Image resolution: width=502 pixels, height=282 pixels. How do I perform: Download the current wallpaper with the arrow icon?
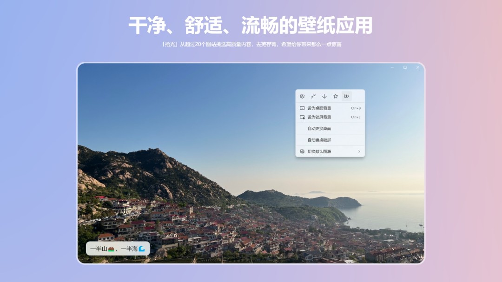(324, 96)
